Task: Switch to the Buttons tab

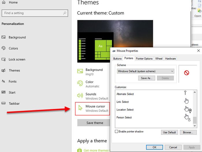Action: click(117, 59)
